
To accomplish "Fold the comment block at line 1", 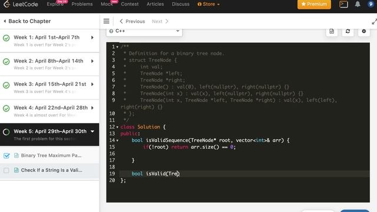I will point(117,47).
